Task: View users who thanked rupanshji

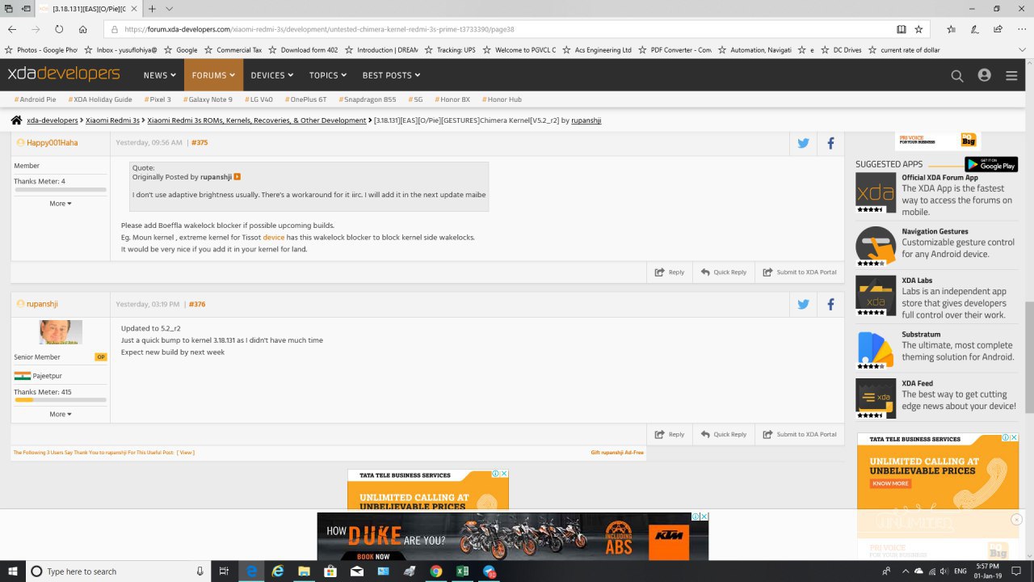Action: click(186, 453)
